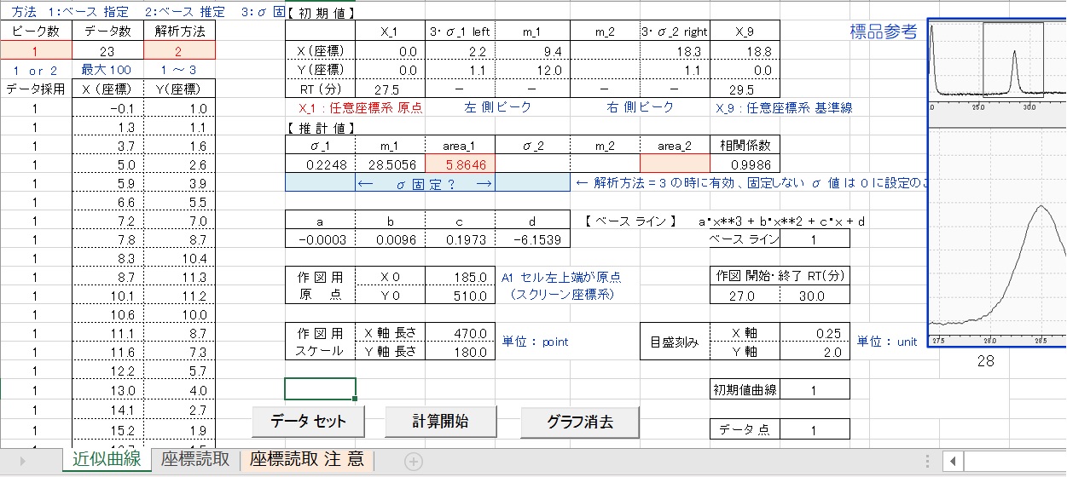Select 3·σ_2 right X value 18.3

point(674,51)
